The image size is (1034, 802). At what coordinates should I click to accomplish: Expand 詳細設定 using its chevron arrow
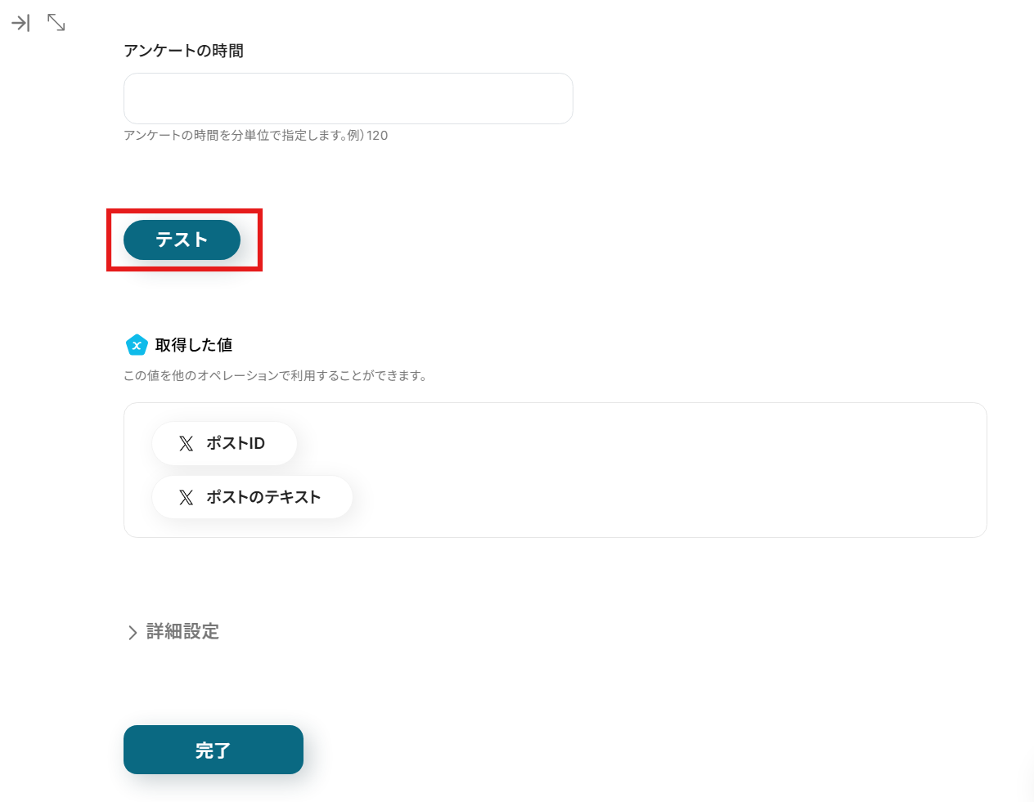133,632
